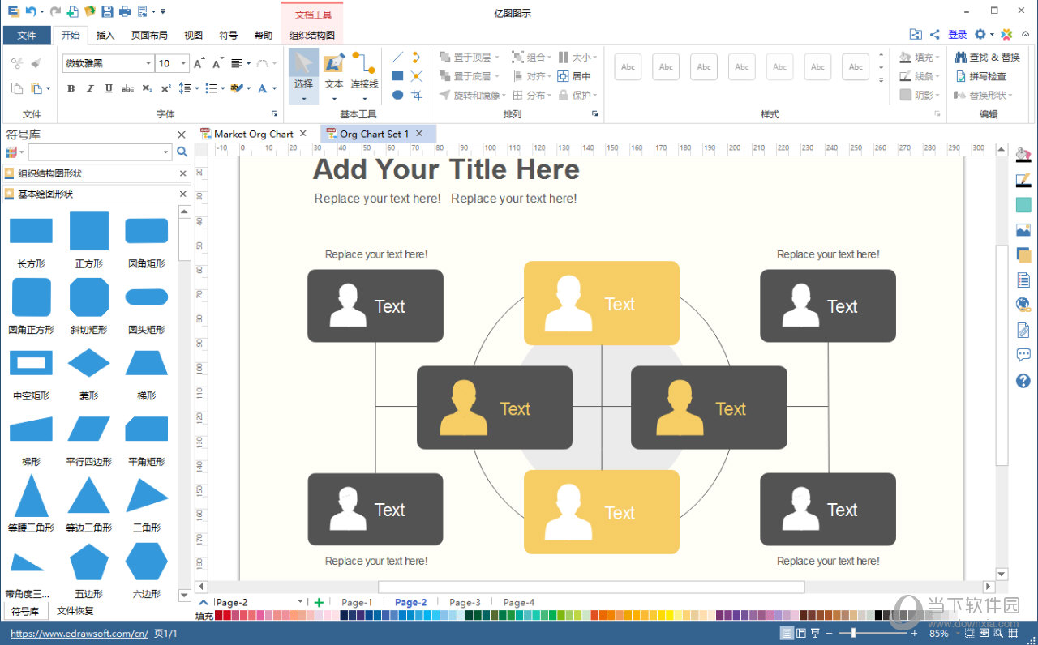Pick the straight line drawing tool
This screenshot has width=1038, height=645.
coord(397,58)
